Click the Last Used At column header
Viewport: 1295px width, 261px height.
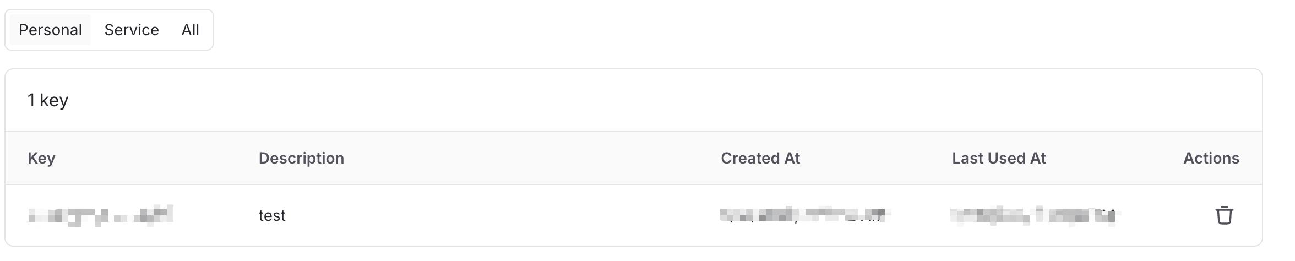coord(999,159)
